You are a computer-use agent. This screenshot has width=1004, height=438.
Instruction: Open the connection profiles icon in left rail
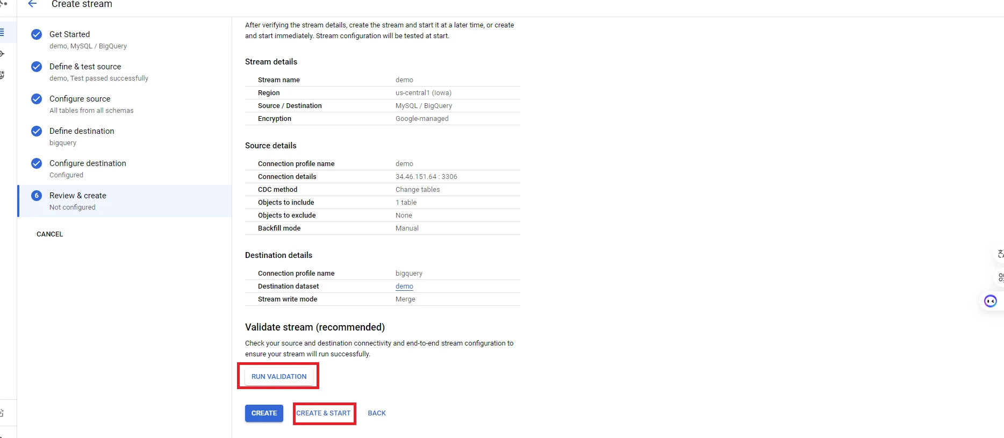pyautogui.click(x=3, y=54)
